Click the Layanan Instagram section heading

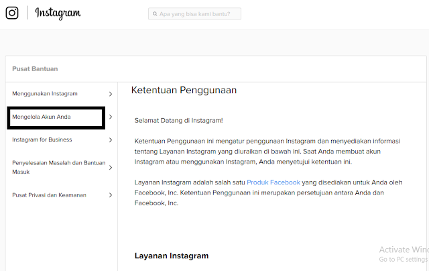click(172, 256)
